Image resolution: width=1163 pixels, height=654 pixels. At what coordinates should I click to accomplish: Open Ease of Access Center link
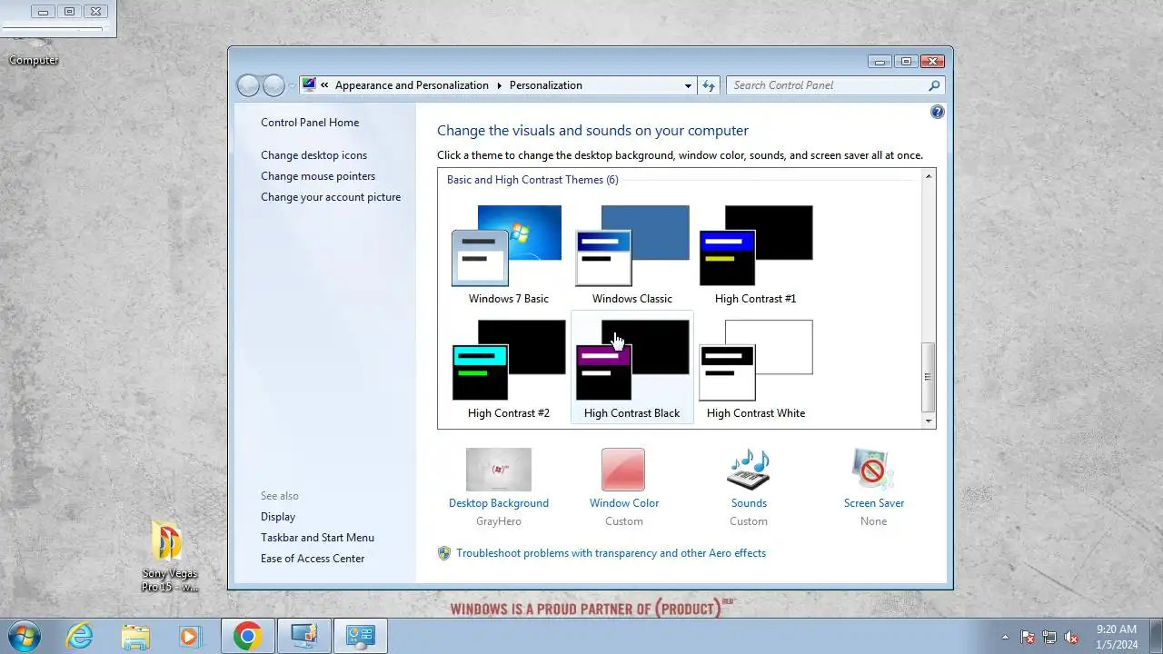313,559
